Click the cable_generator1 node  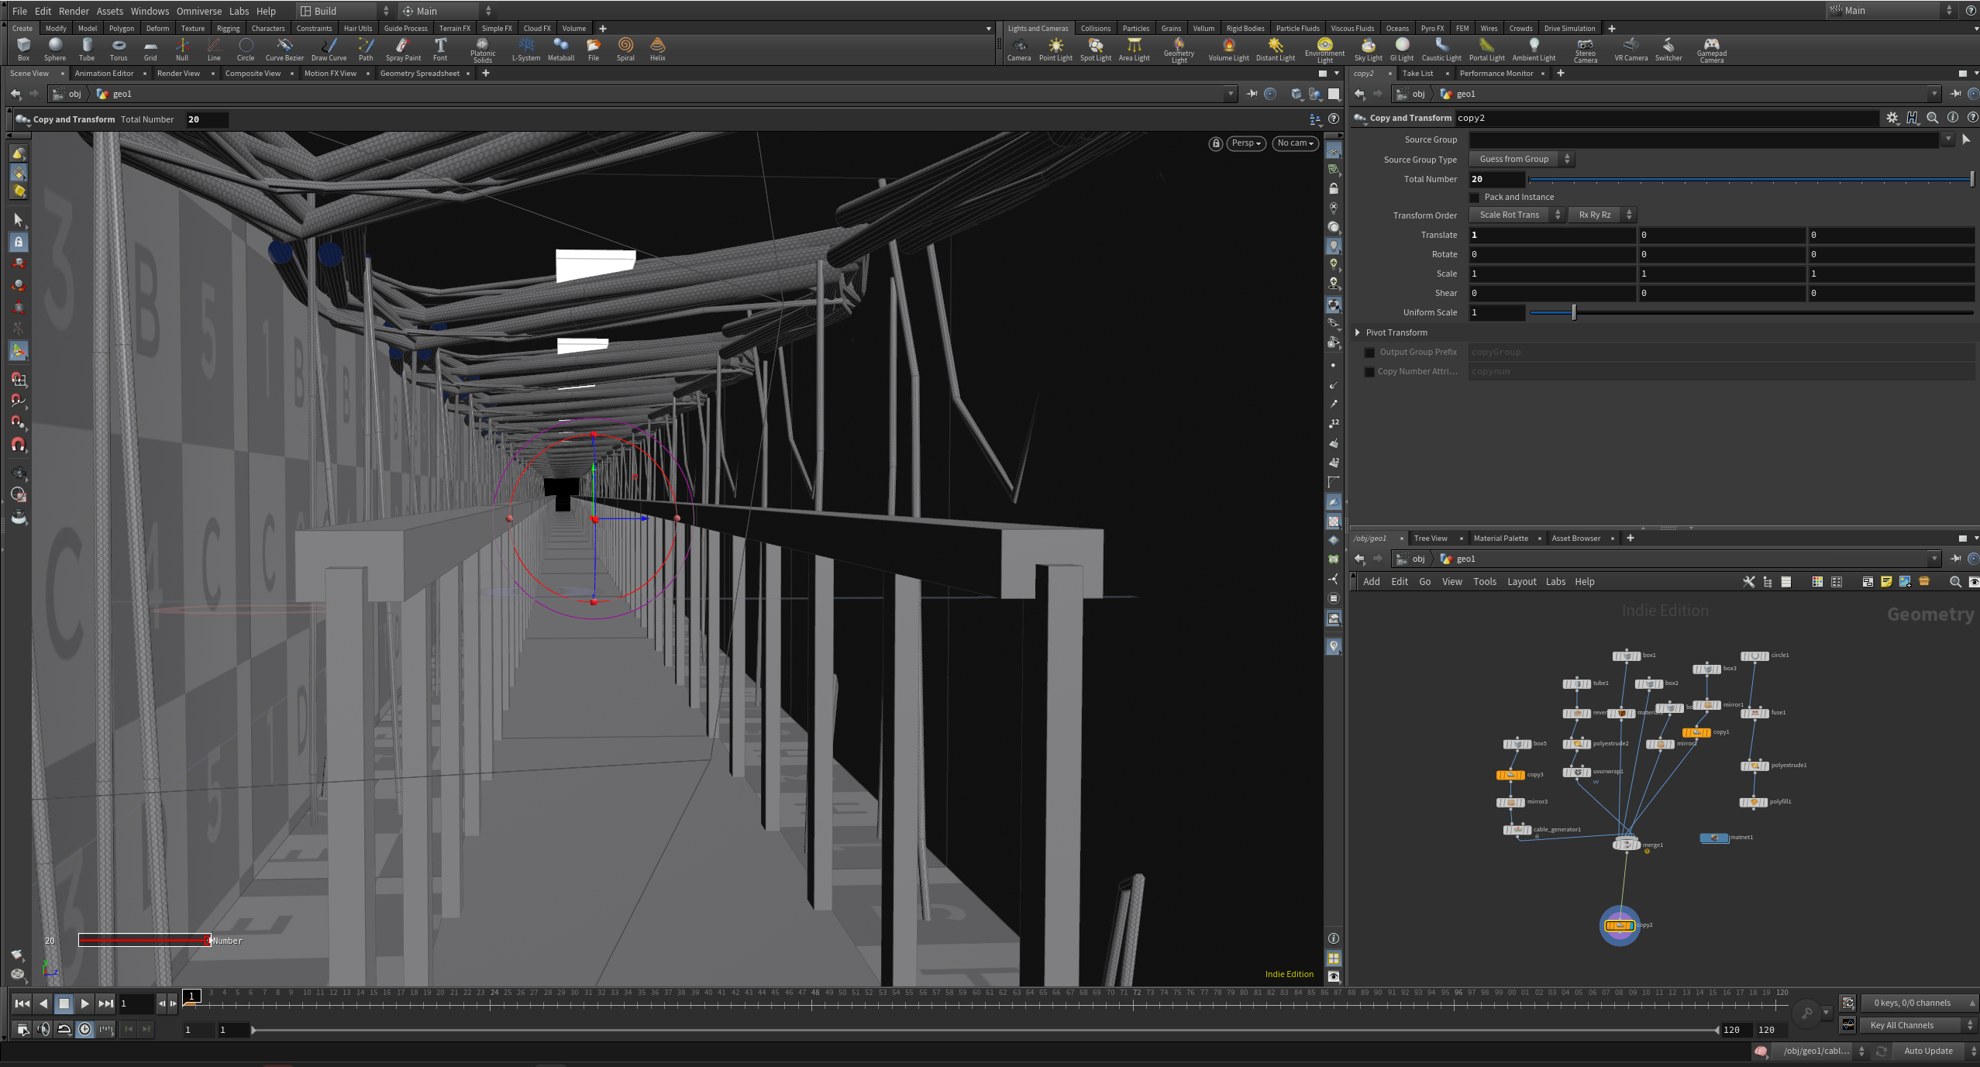(1517, 830)
